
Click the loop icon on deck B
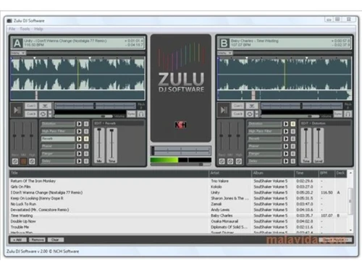pos(250,113)
